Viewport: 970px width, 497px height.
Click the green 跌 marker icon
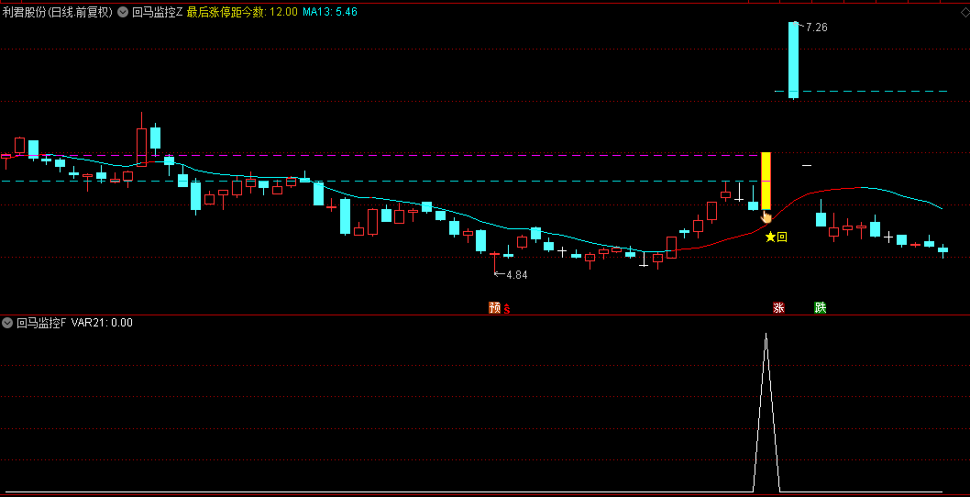(821, 307)
